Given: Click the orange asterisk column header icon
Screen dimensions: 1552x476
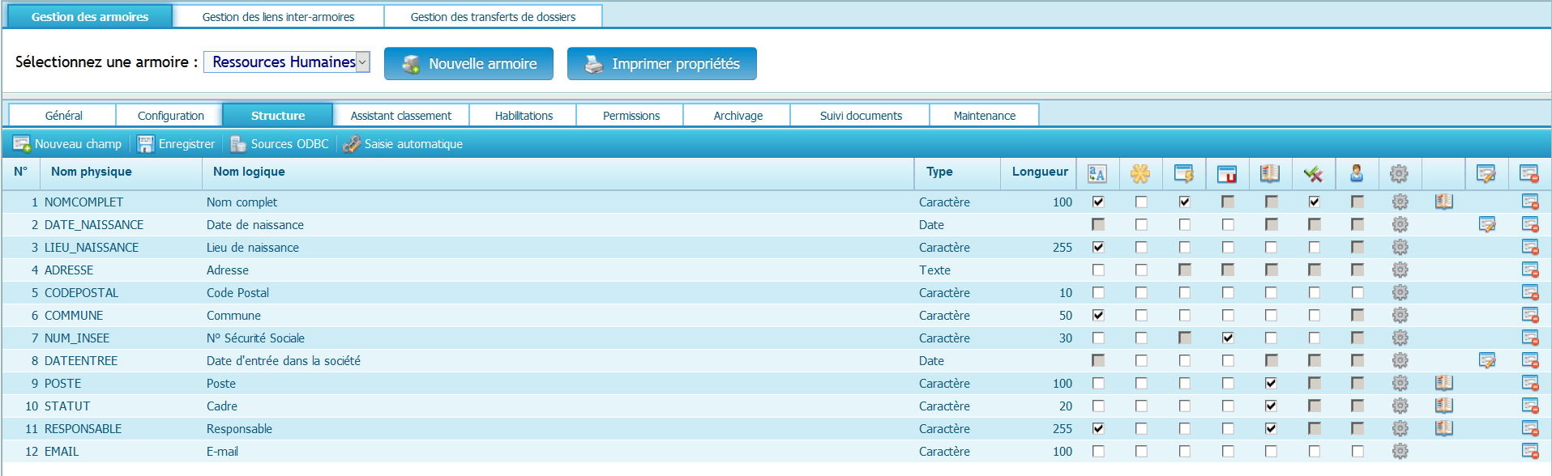Looking at the screenshot, I should (x=1140, y=173).
